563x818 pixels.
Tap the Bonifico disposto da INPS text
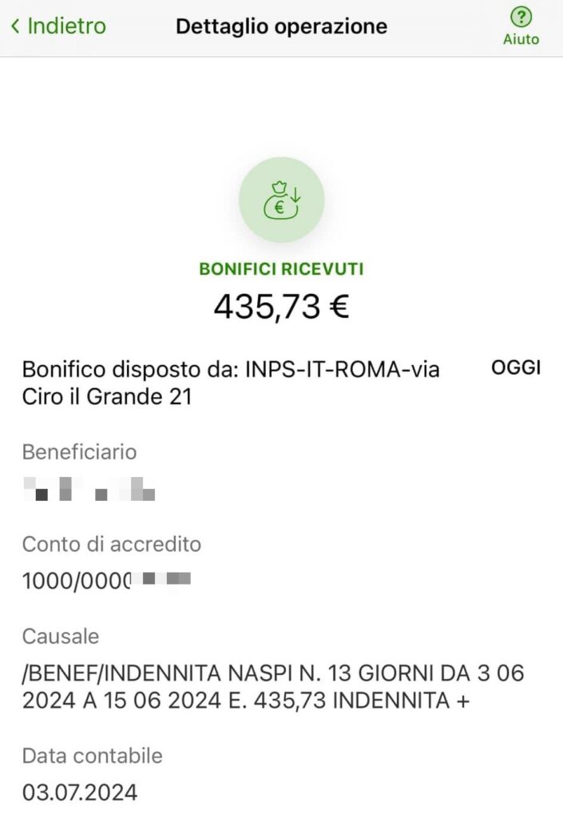click(x=231, y=383)
